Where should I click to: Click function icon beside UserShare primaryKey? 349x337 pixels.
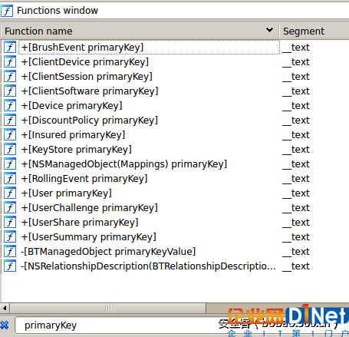click(x=10, y=222)
